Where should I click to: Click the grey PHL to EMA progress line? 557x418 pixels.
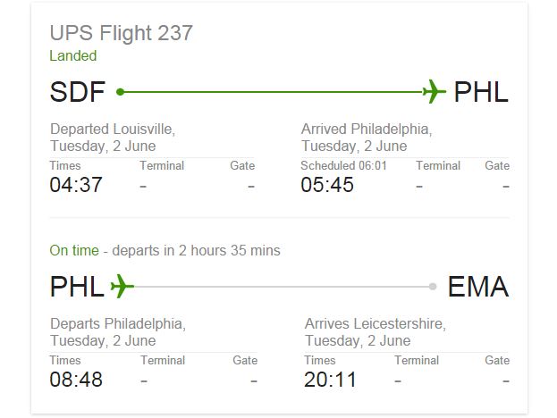pyautogui.click(x=282, y=287)
